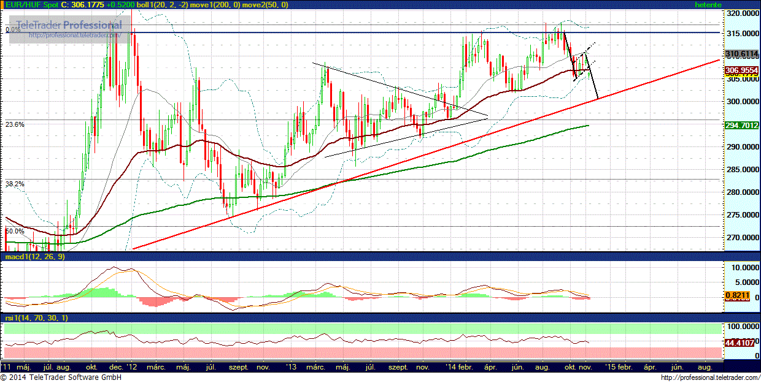The height and width of the screenshot is (383, 761).
Task: Click the 280.0000 price axis label
Action: pyautogui.click(x=743, y=192)
